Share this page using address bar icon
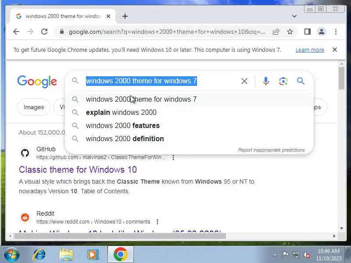351x263 pixels. (x=276, y=32)
